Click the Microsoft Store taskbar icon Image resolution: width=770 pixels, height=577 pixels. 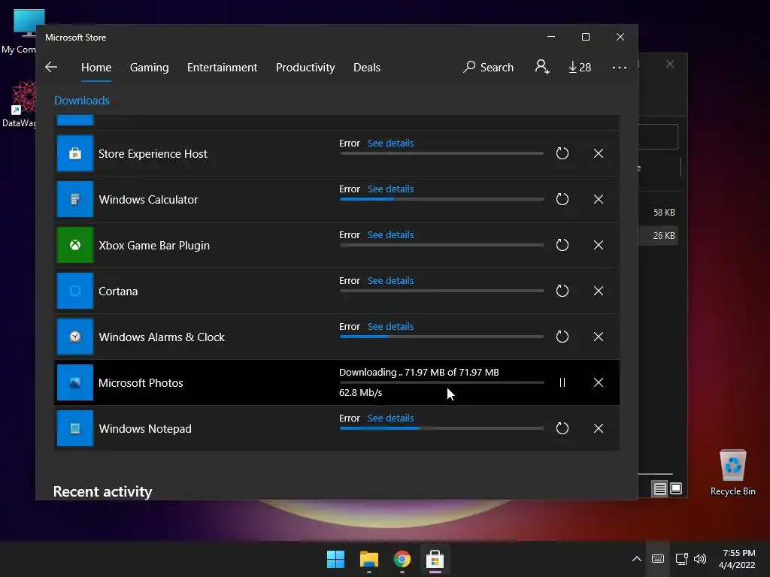tap(435, 559)
